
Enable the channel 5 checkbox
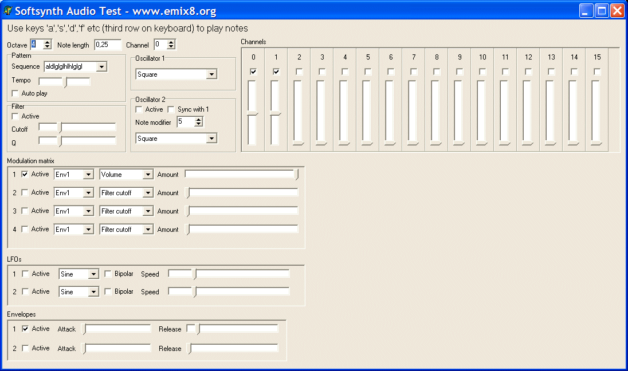[x=368, y=72]
